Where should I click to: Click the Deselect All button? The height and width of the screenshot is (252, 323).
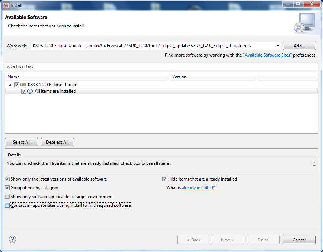click(57, 142)
